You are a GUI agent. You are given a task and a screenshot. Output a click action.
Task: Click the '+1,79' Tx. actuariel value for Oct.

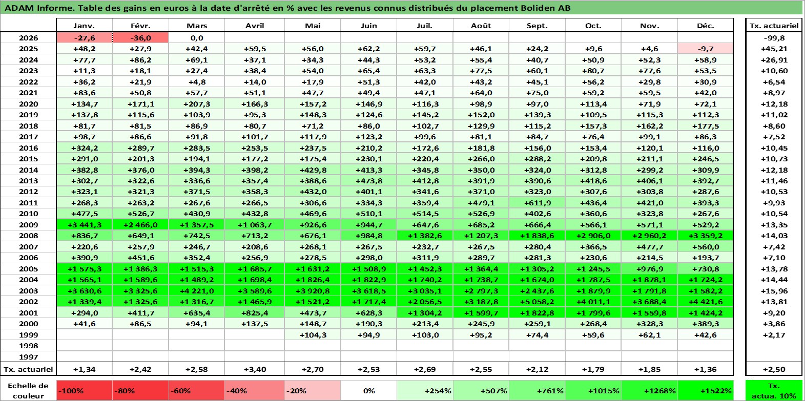[x=593, y=369]
